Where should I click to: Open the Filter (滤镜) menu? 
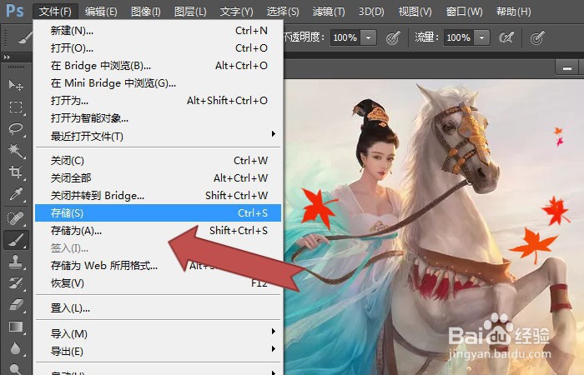tap(329, 12)
